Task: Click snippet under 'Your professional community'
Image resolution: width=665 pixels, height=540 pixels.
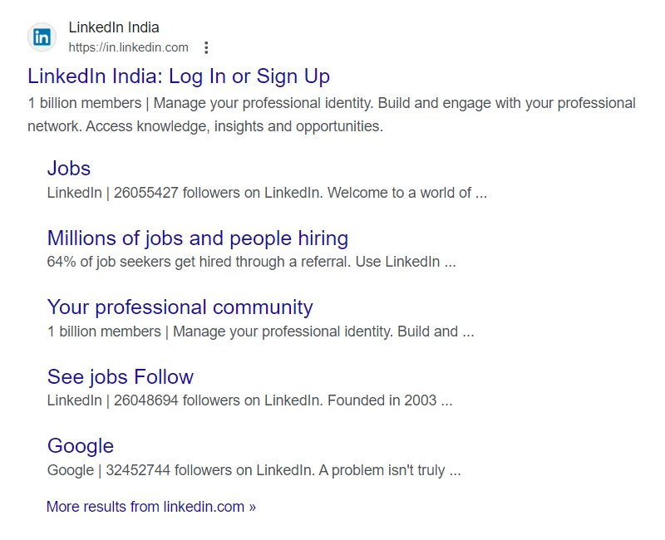Action: (x=259, y=331)
